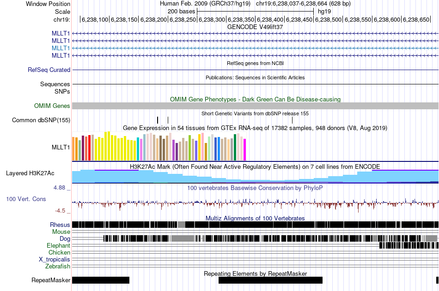
Task: Click 'Short Genetic Variants from dbSNP release 155'
Action: click(x=255, y=114)
